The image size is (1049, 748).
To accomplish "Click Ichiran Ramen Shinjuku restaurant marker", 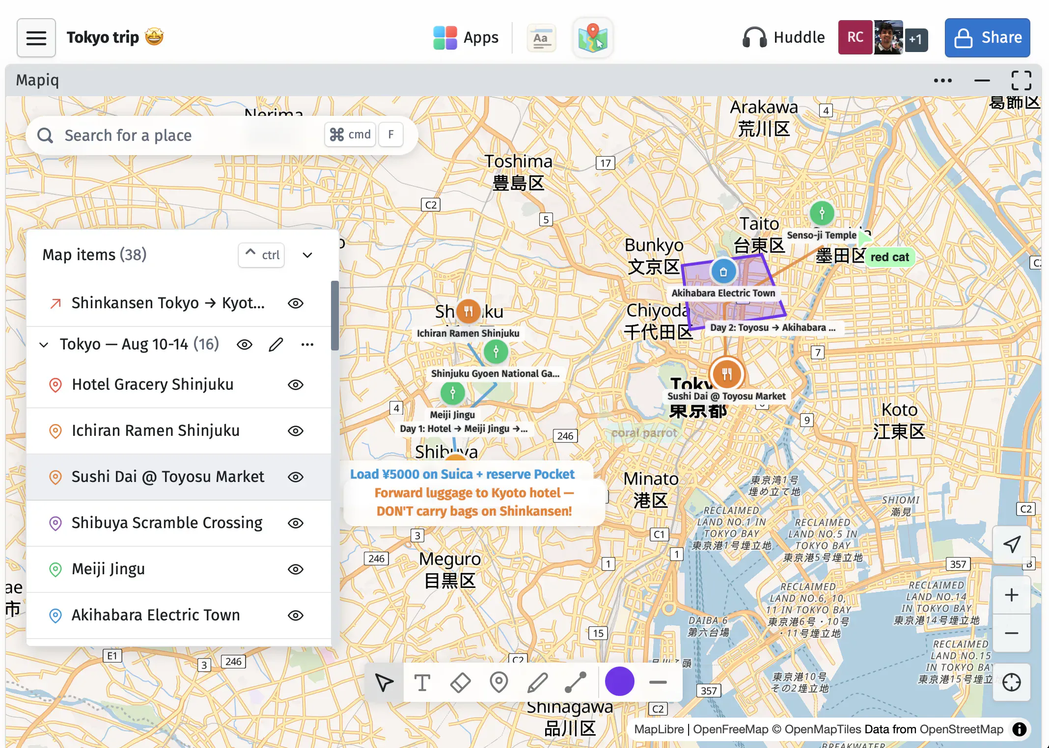I will 469,311.
